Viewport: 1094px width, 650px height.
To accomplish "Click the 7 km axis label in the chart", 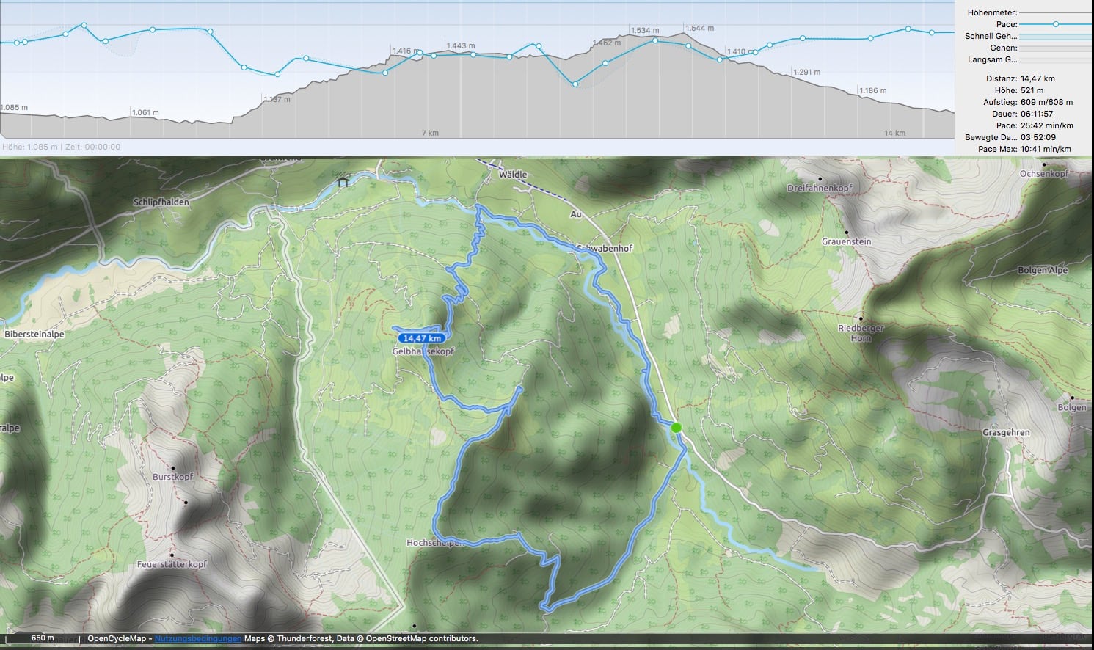I will 430,134.
